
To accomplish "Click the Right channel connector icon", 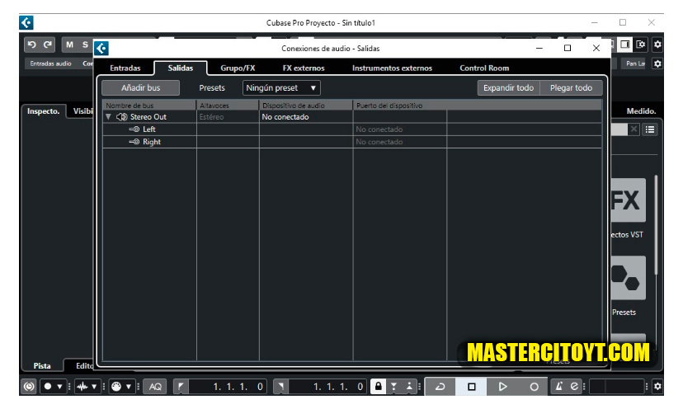I will 134,142.
